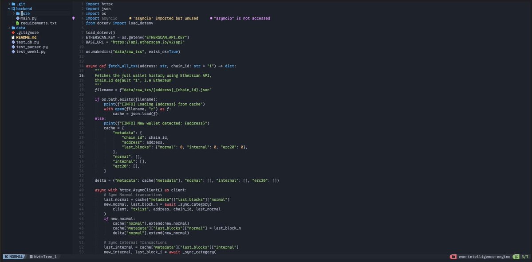
Task: Expand the .git folder chevron
Action: [9, 4]
